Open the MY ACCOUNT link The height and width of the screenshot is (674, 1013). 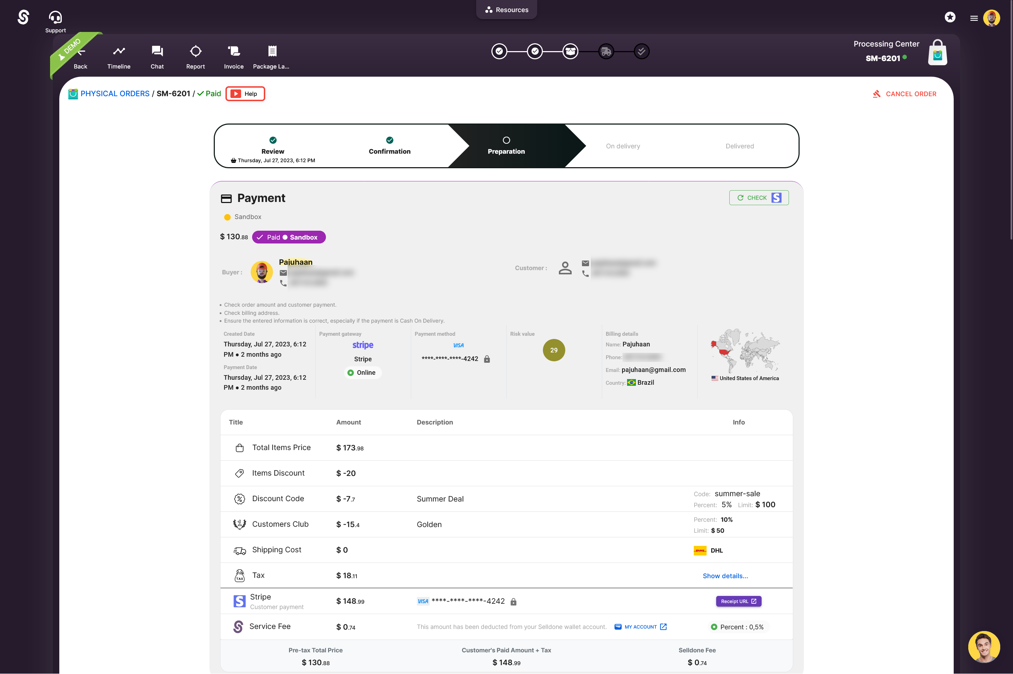640,627
